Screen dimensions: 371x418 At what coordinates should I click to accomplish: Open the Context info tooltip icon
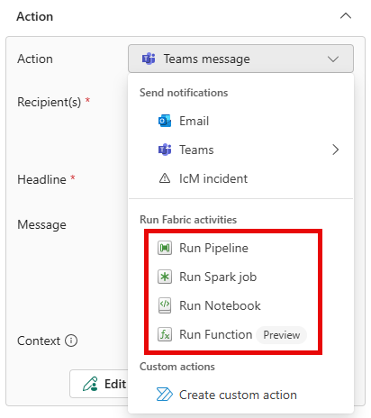tap(71, 341)
